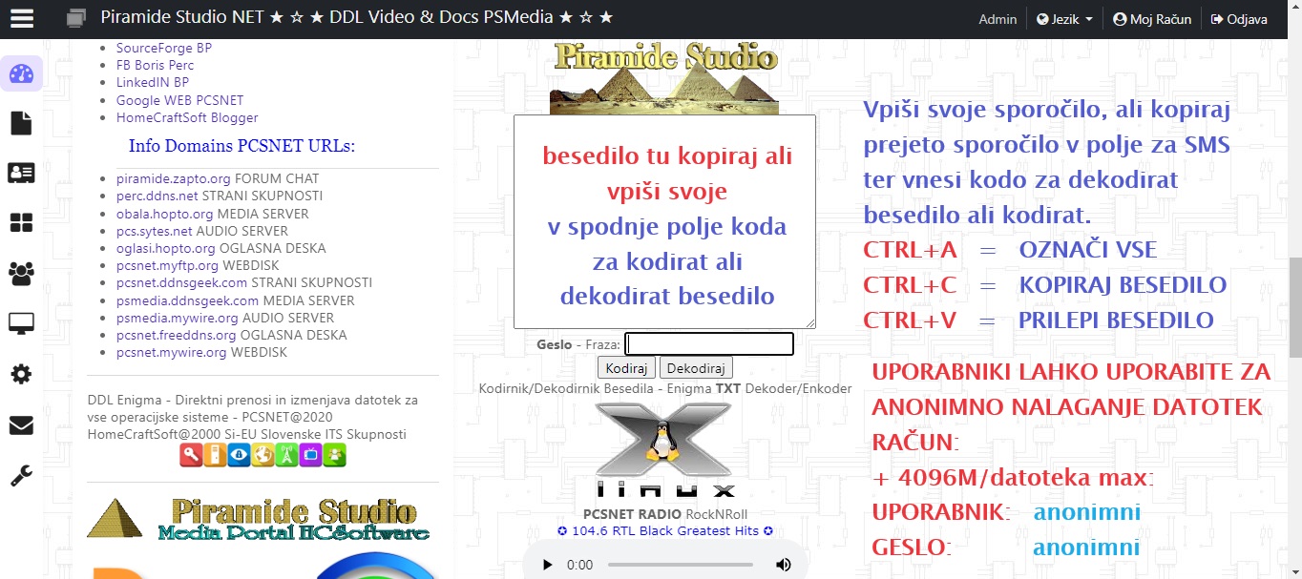Open pcsnet.mywire.org webdisk link
This screenshot has height=579, width=1302.
point(172,352)
